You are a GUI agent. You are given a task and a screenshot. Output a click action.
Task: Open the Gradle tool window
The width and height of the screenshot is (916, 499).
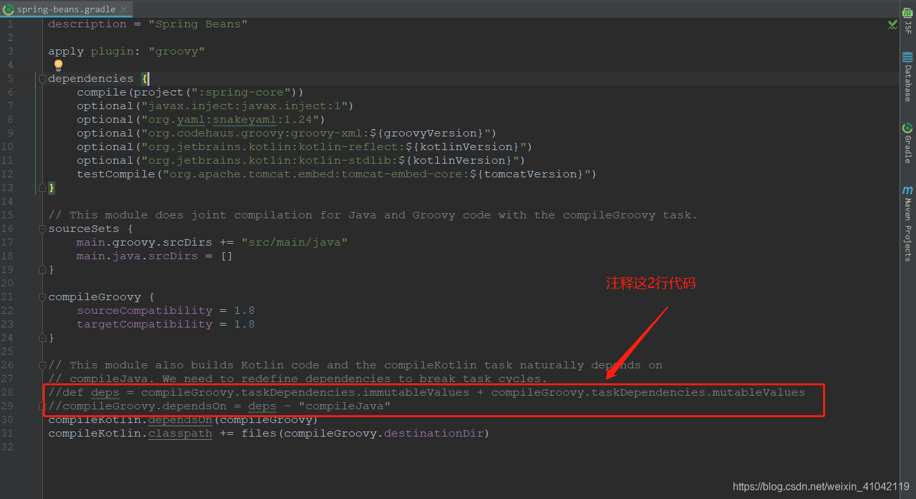click(x=908, y=142)
